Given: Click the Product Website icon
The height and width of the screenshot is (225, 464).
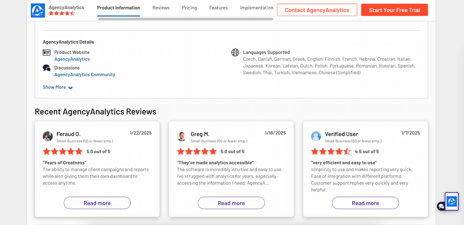Looking at the screenshot, I should pyautogui.click(x=47, y=53).
